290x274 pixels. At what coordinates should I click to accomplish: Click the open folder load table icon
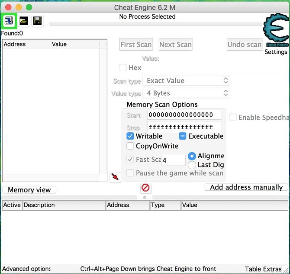click(x=23, y=20)
